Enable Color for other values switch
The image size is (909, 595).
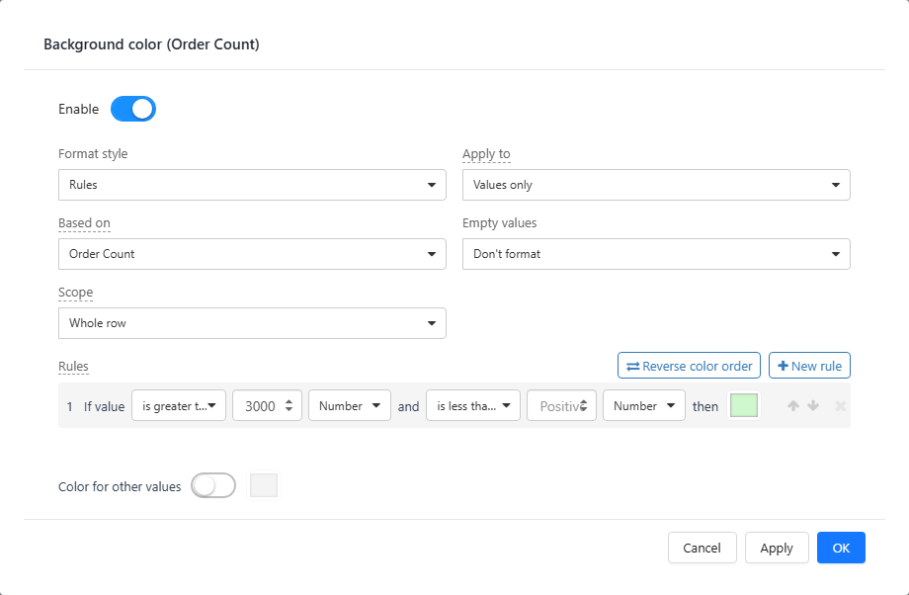pyautogui.click(x=213, y=486)
